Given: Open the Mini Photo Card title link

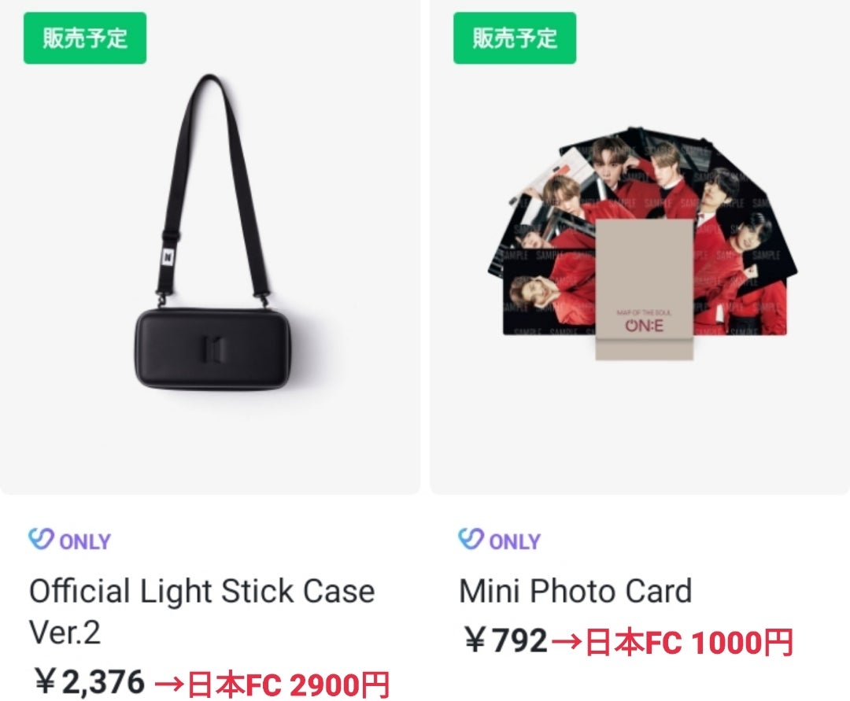Looking at the screenshot, I should tap(575, 591).
